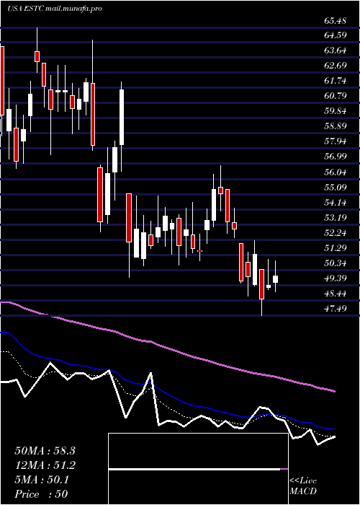Select the 63.64 price axis label
This screenshot has height=505, width=360.
(336, 50)
